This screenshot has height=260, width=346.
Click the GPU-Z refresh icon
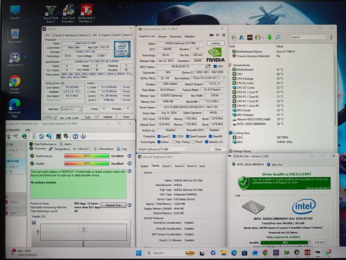(217, 35)
